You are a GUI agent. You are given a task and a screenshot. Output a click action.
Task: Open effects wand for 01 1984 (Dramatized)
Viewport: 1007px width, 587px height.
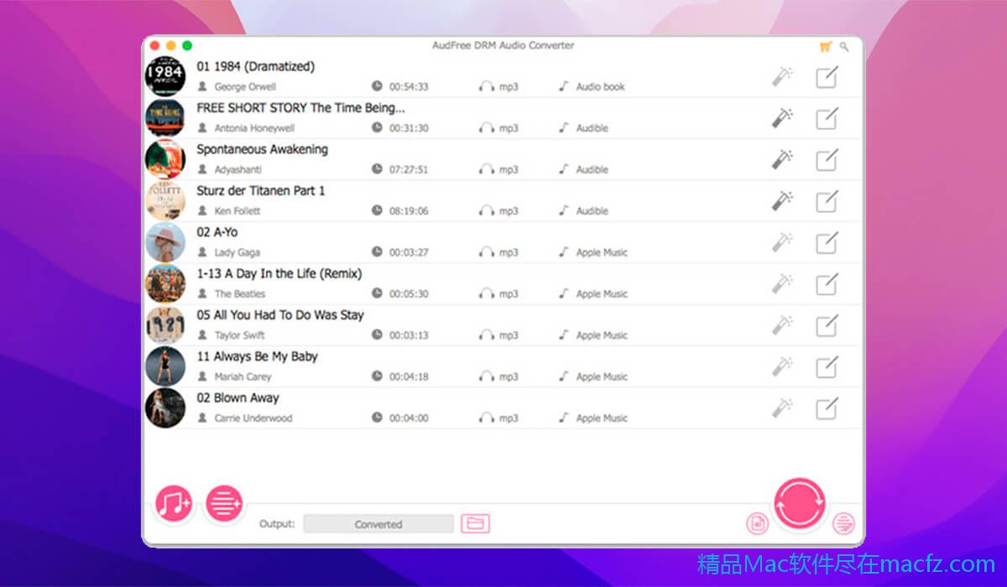point(782,77)
